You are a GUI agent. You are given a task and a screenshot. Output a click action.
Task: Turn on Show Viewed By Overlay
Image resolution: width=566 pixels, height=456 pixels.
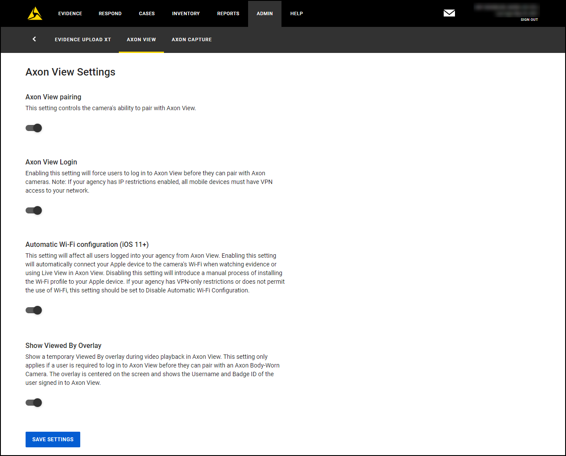click(x=33, y=403)
